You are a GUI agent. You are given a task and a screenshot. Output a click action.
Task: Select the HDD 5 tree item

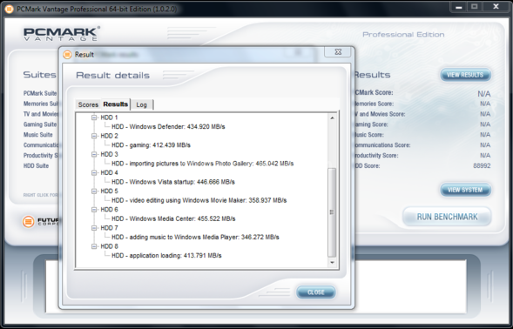(x=109, y=191)
